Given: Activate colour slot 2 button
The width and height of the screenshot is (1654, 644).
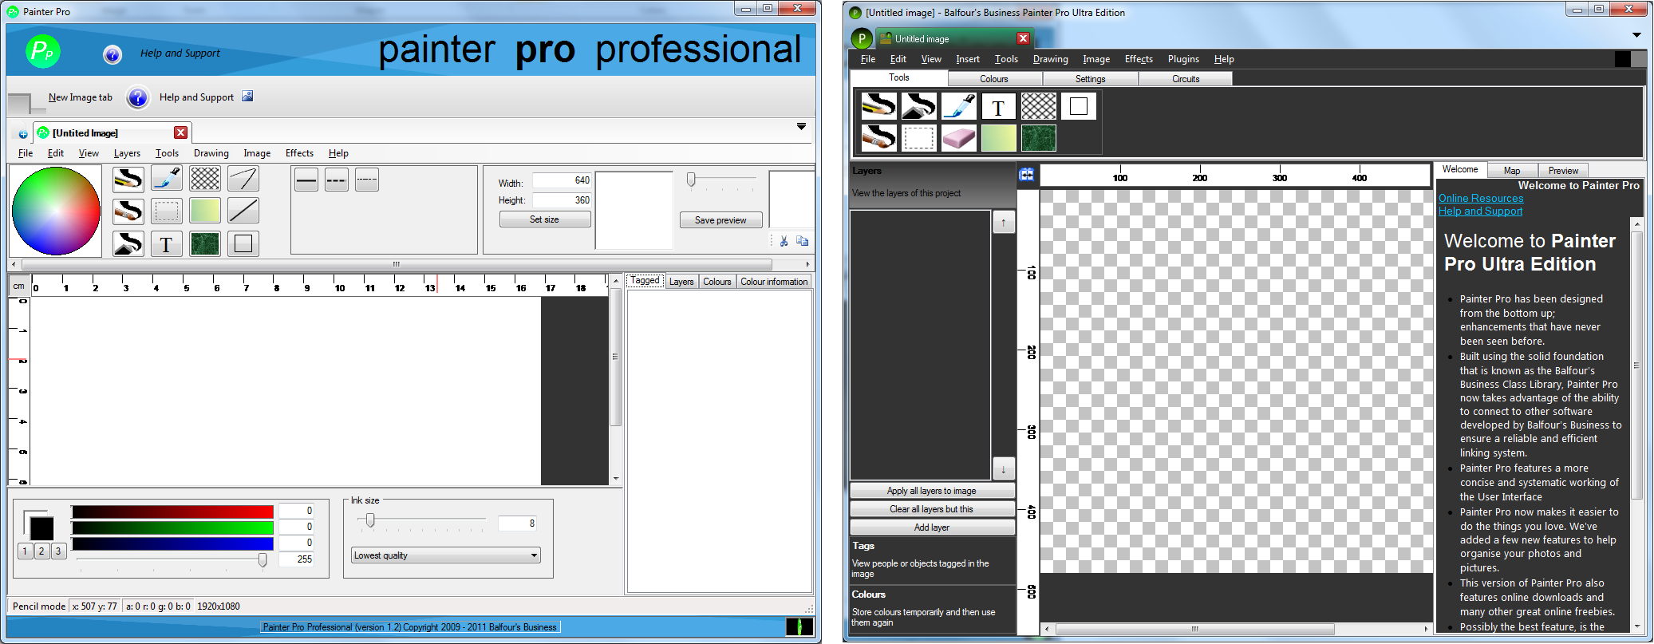Looking at the screenshot, I should pyautogui.click(x=41, y=551).
